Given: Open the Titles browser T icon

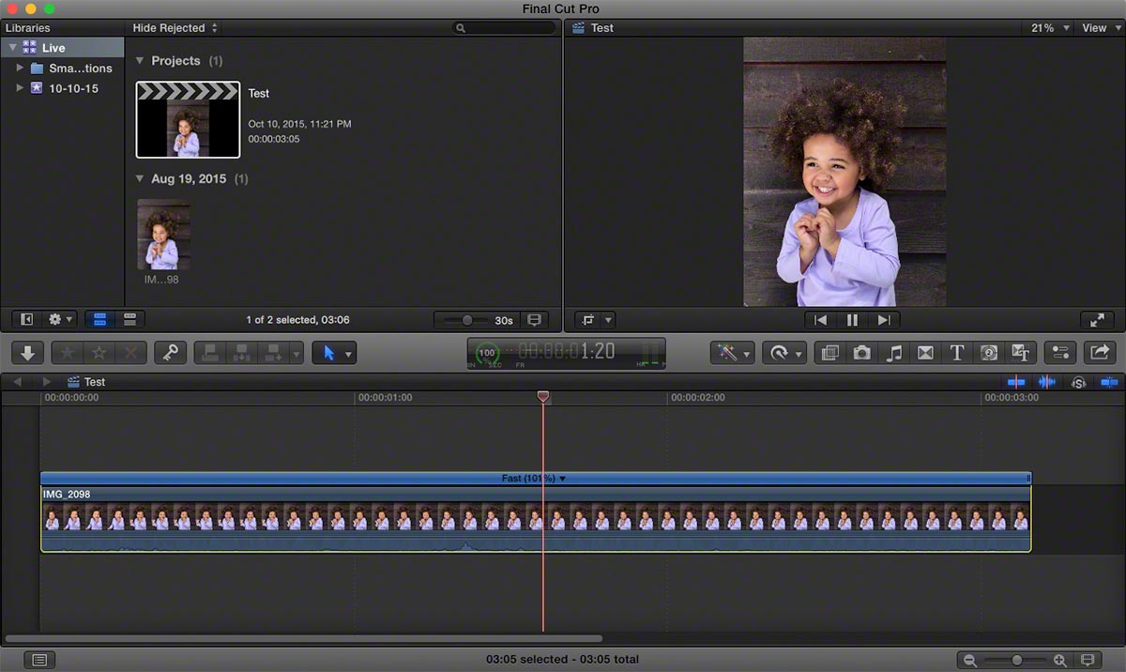Looking at the screenshot, I should [957, 353].
